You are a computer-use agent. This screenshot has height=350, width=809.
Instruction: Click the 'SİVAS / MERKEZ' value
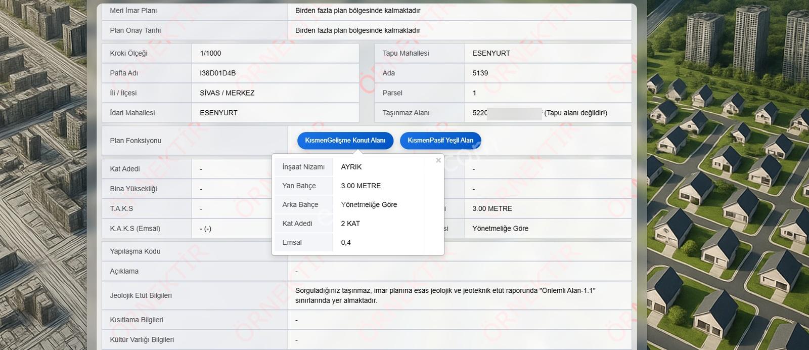[227, 93]
